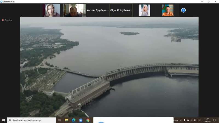
Task: Select the Olga Kotsyibans participant tile
Action: tap(121, 10)
